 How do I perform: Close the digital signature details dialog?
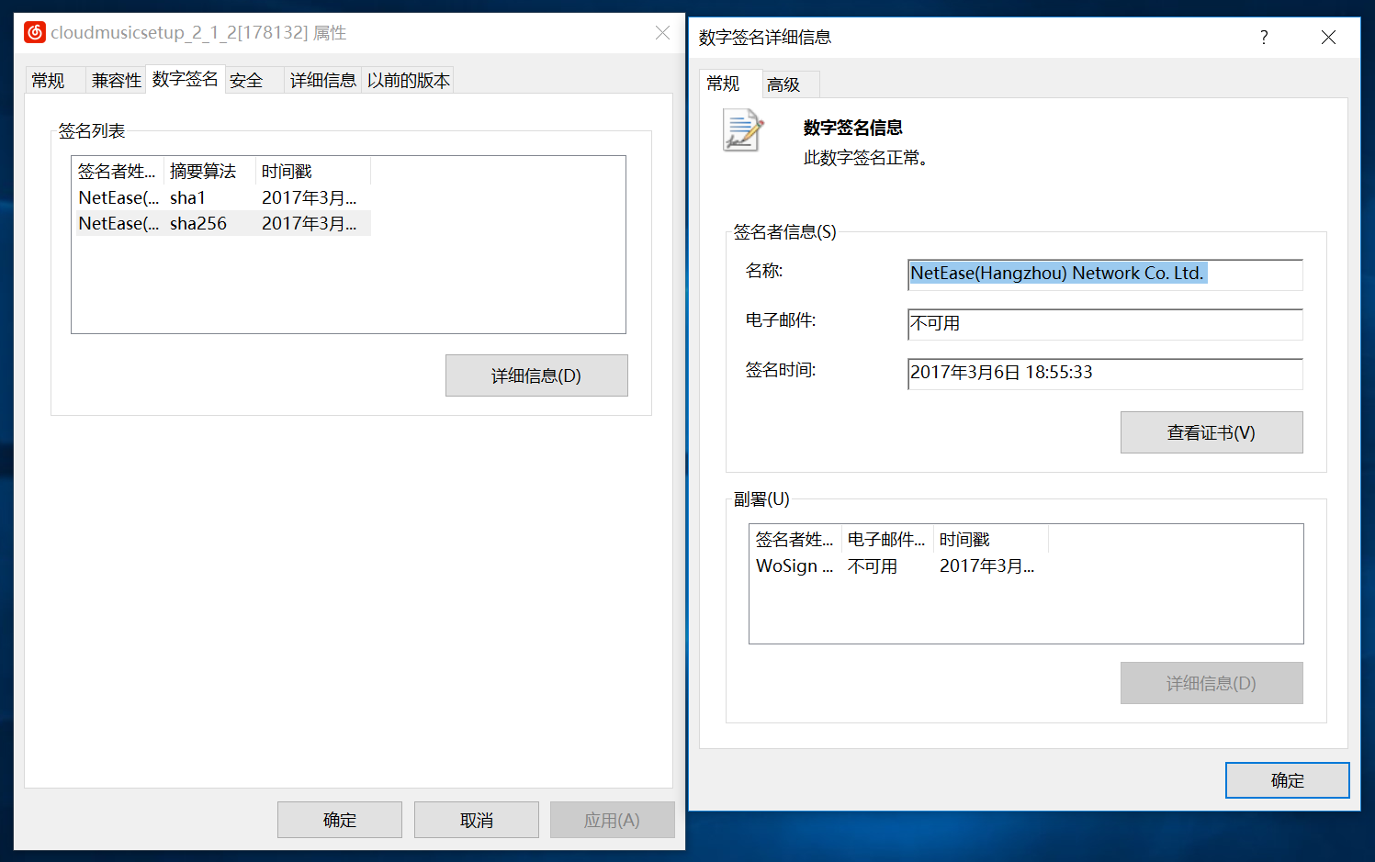coord(1328,38)
